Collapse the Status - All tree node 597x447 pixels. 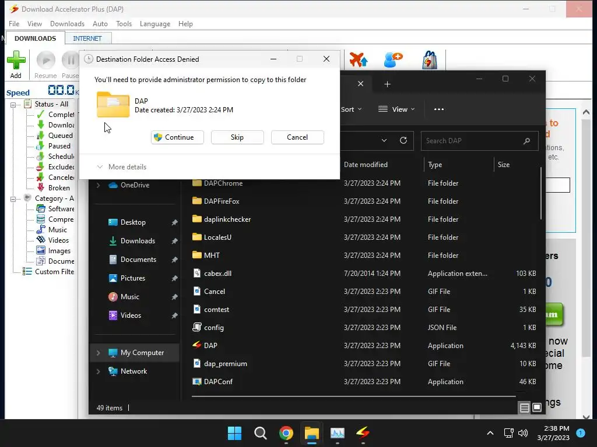[x=13, y=105]
